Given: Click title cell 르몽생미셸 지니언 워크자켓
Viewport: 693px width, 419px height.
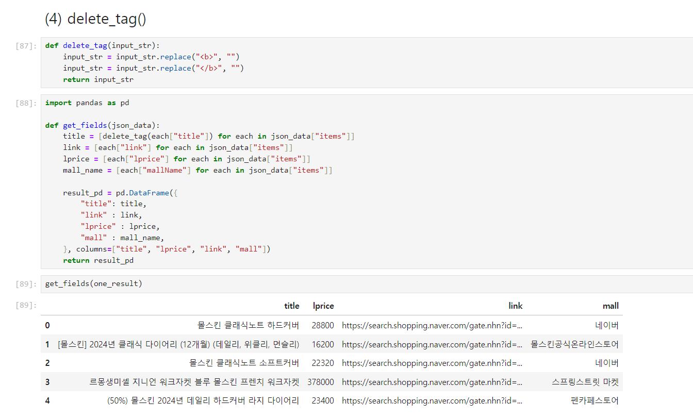Looking at the screenshot, I should (x=194, y=382).
